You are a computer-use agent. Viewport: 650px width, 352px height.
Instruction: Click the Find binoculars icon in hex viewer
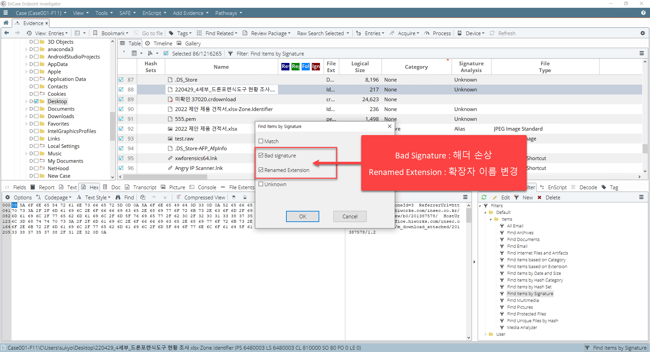click(118, 197)
